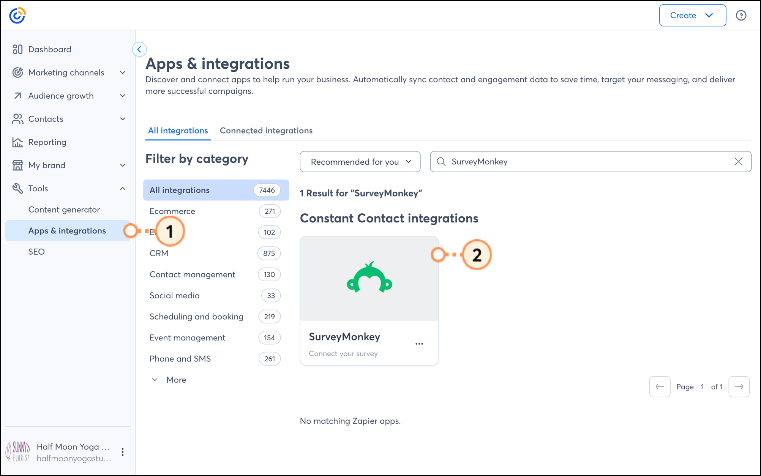Open Dashboard from sidebar

coord(50,49)
